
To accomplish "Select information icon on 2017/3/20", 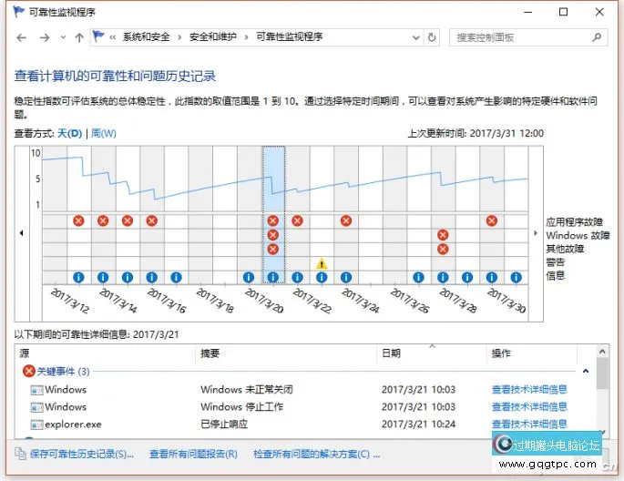I will click(249, 277).
